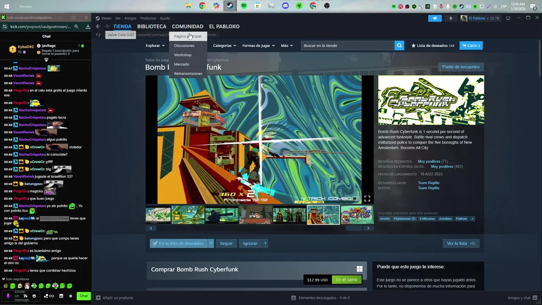542x305 pixels.
Task: Enter Steam Big Picture mode icon
Action: 508,18
